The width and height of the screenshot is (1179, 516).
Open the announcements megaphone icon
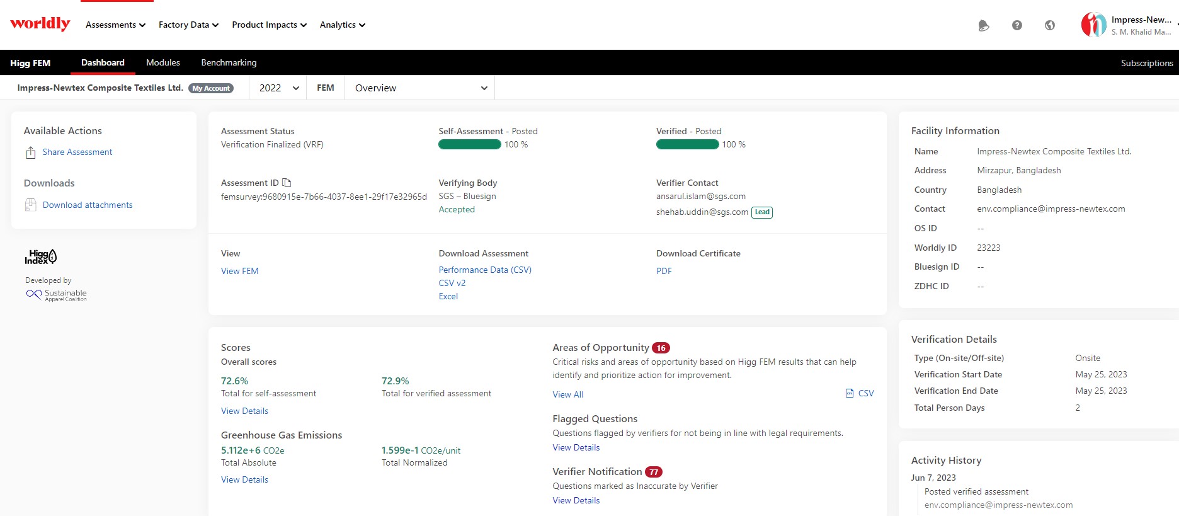pos(983,25)
